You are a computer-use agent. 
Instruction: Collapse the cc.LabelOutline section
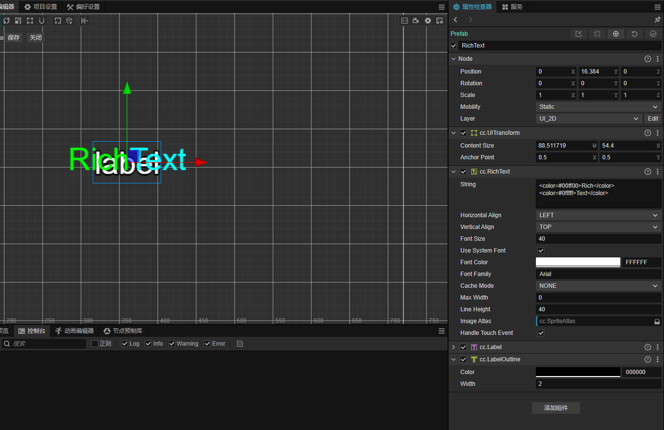[453, 359]
